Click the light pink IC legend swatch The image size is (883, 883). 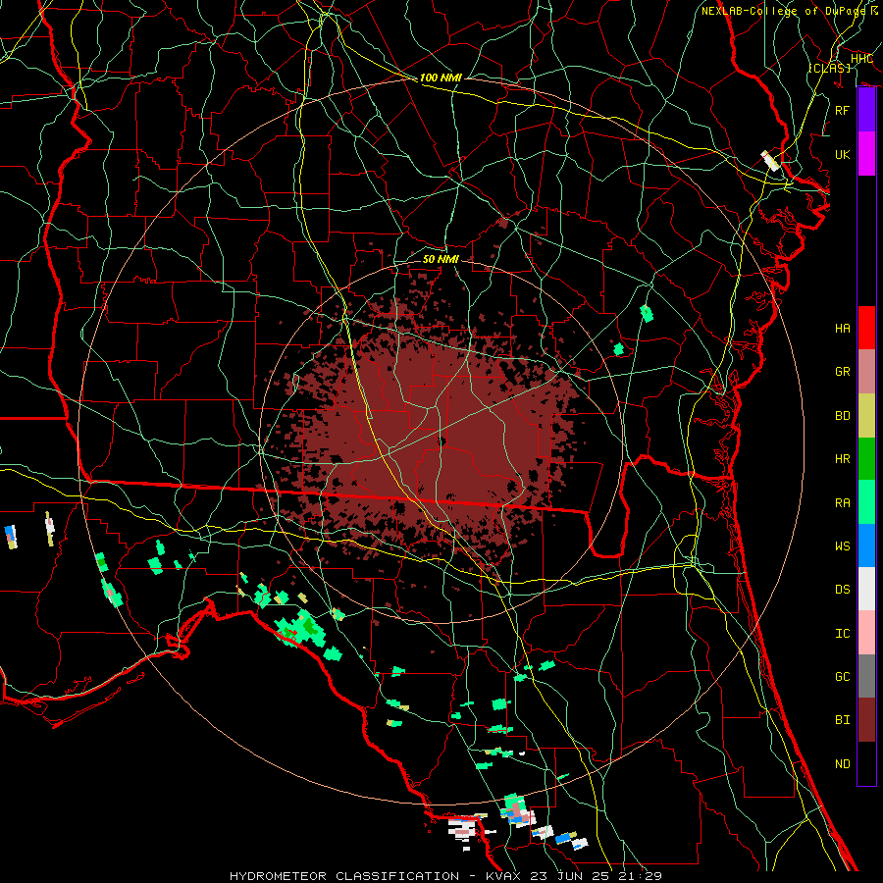[866, 633]
